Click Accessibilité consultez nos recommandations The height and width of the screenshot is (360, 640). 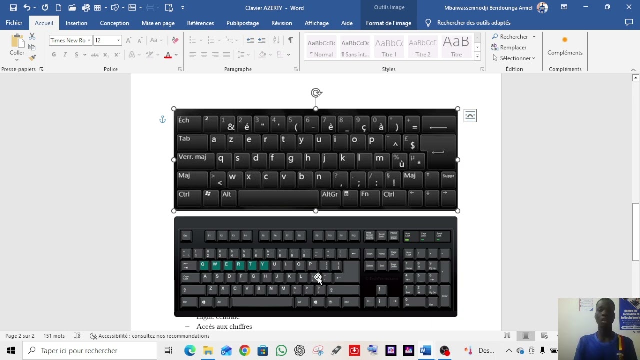pyautogui.click(x=149, y=336)
